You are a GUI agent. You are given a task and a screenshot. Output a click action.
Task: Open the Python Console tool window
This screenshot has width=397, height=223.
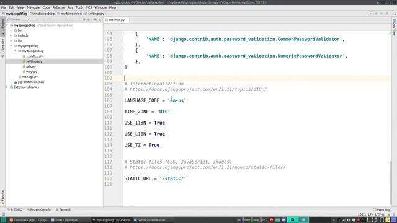(38, 209)
